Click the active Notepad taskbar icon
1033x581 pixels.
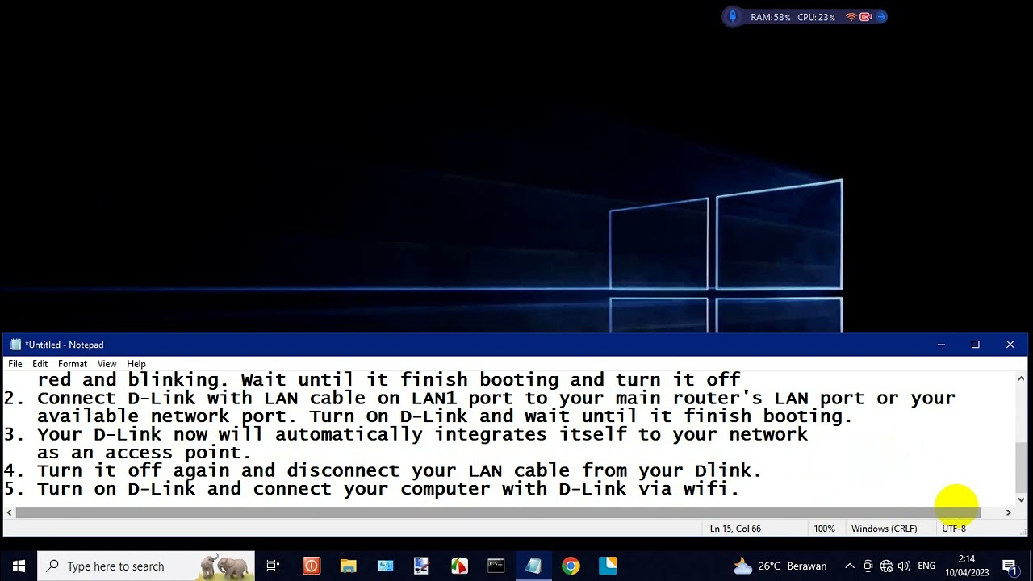(533, 566)
